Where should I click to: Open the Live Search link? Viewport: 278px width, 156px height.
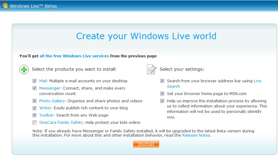click(257, 81)
